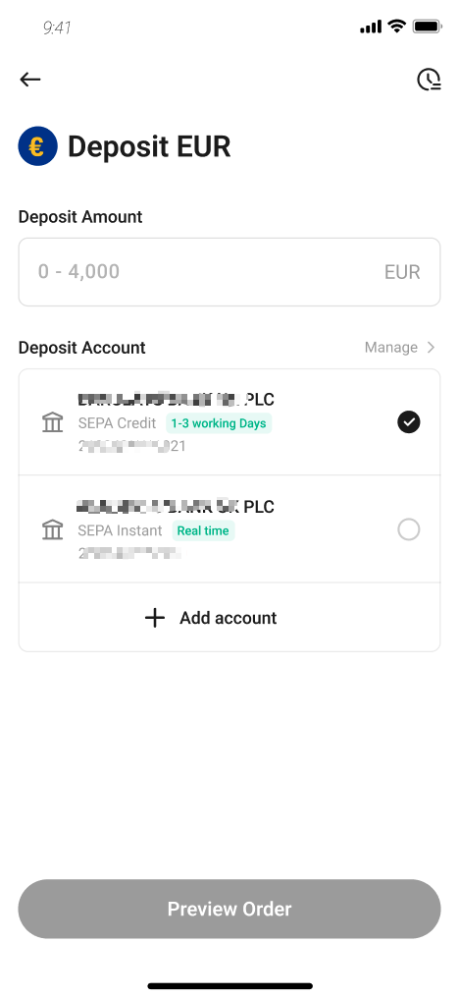Open Manage chevron for deposit accounts
This screenshot has width=459, height=998.
coord(431,348)
